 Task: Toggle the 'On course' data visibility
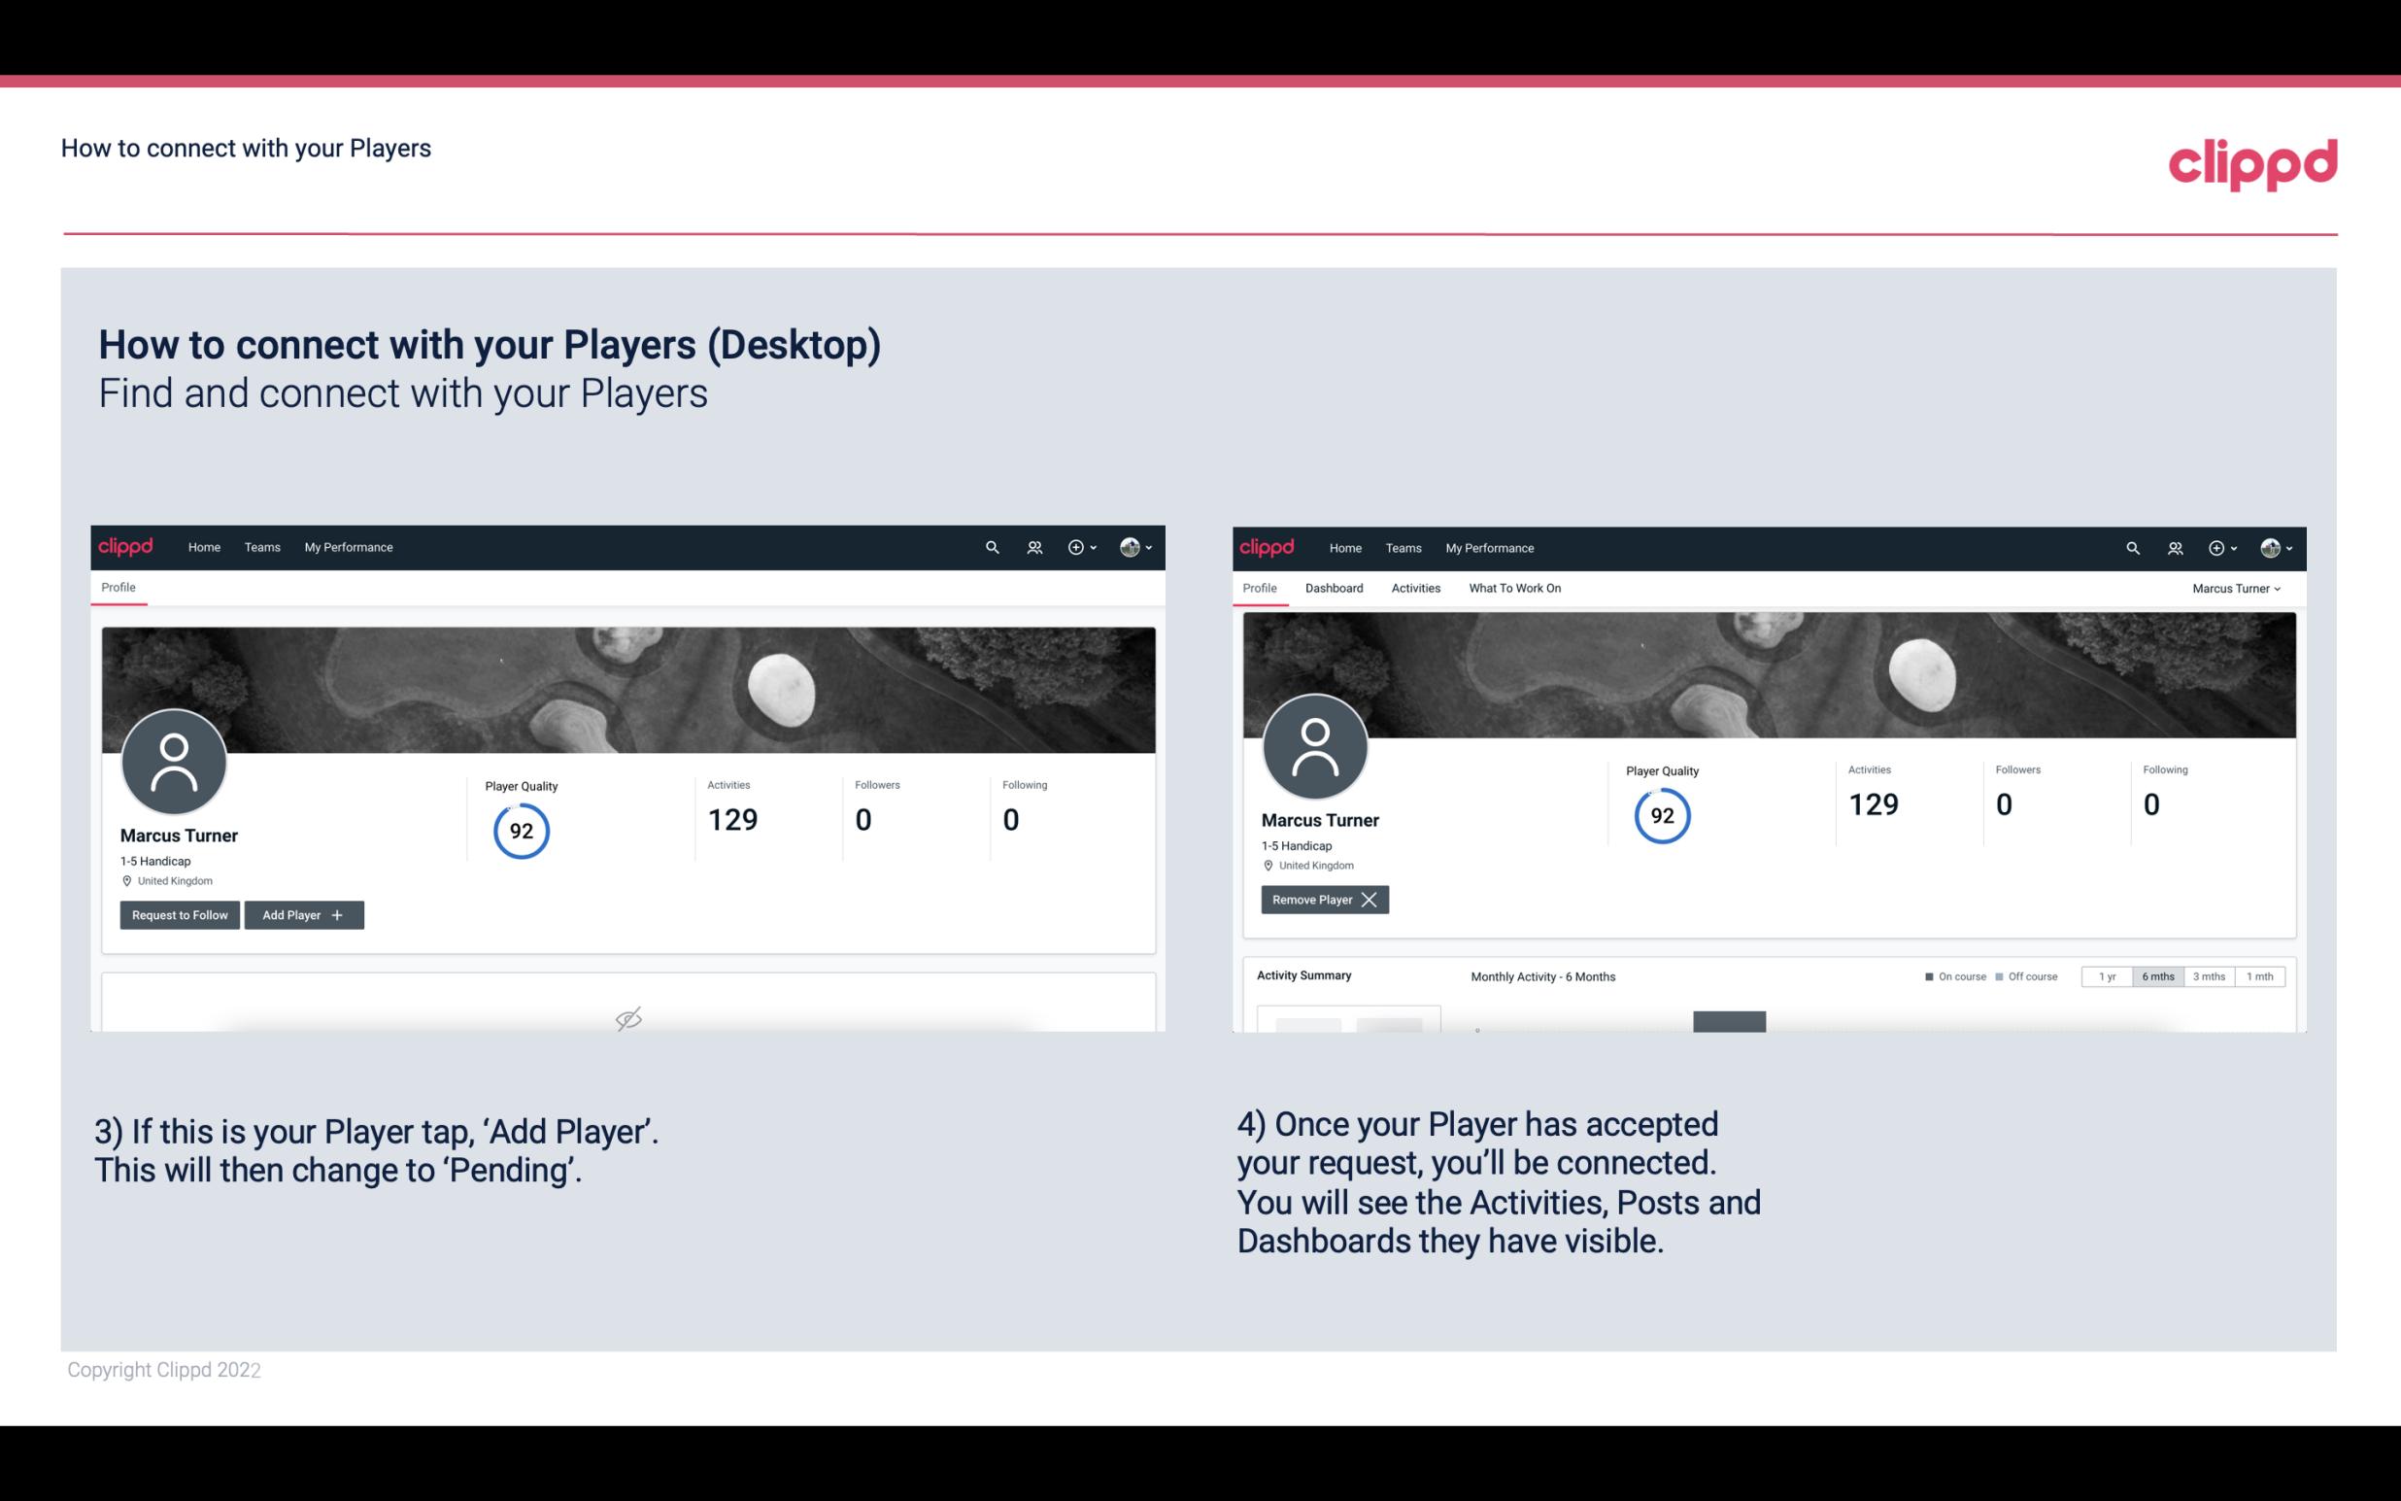click(1953, 975)
